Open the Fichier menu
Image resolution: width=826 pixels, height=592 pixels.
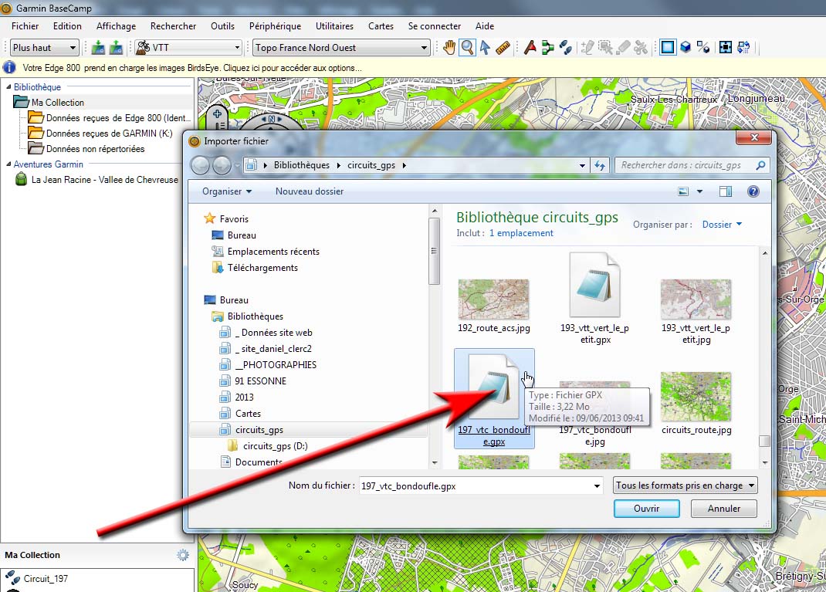(25, 25)
